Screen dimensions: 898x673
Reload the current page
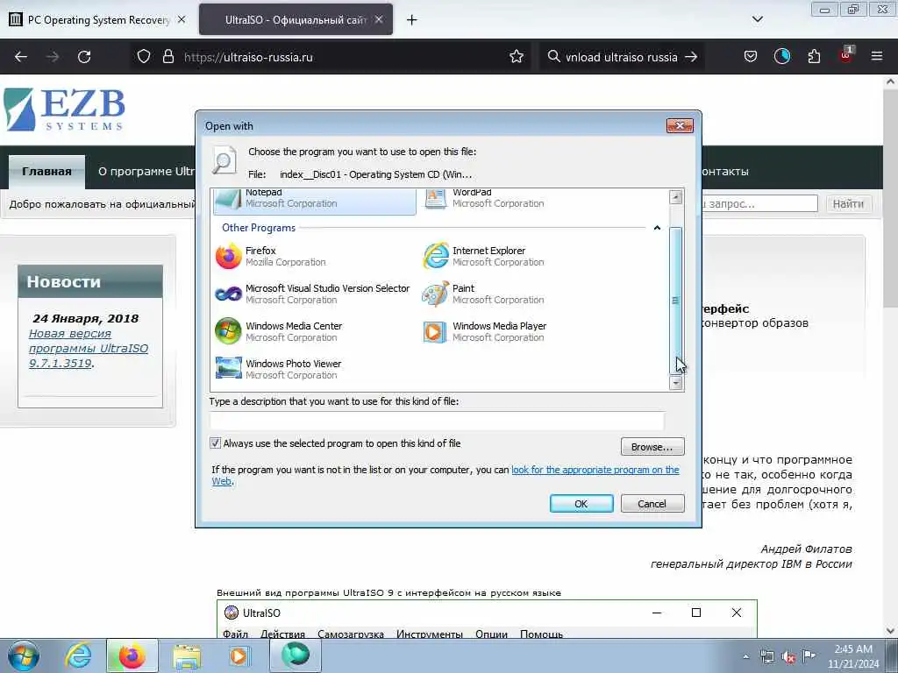[84, 57]
